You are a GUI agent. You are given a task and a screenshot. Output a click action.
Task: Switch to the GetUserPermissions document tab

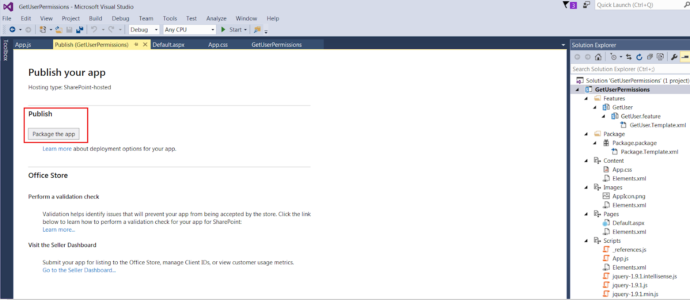[277, 45]
